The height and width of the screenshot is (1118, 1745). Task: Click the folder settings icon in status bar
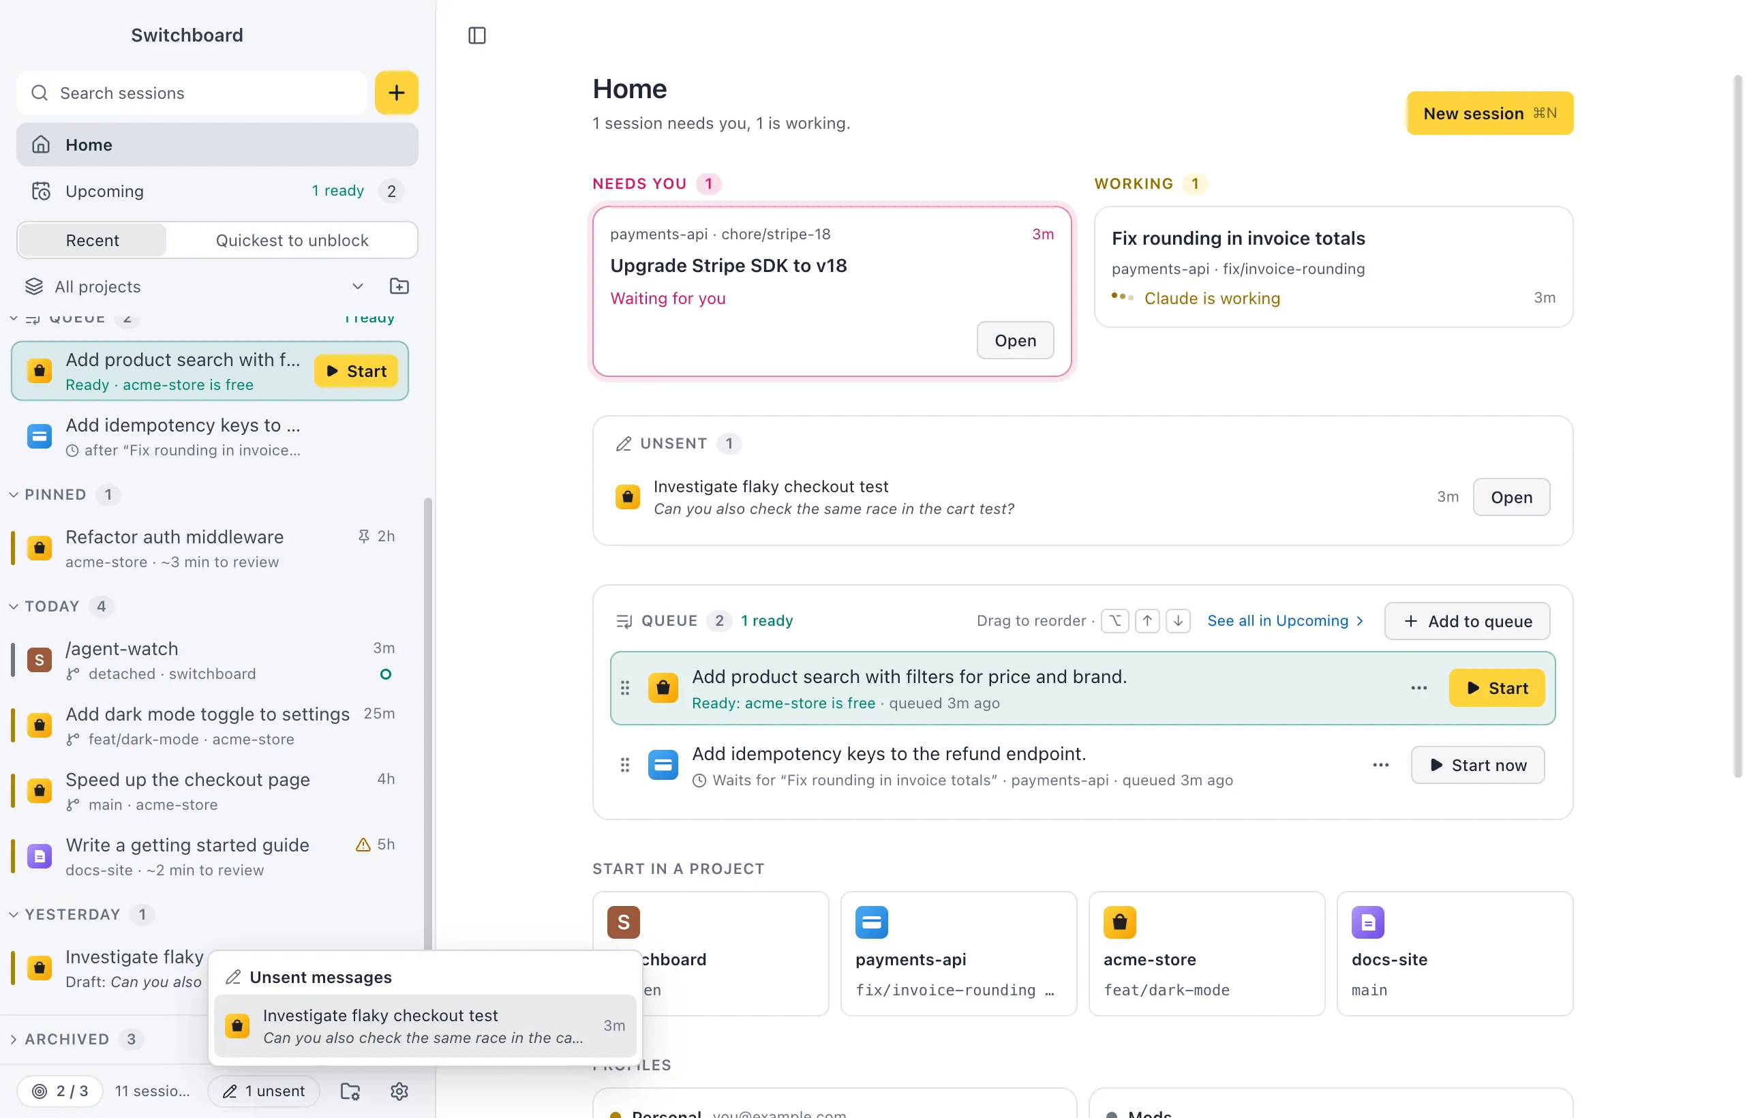[350, 1091]
